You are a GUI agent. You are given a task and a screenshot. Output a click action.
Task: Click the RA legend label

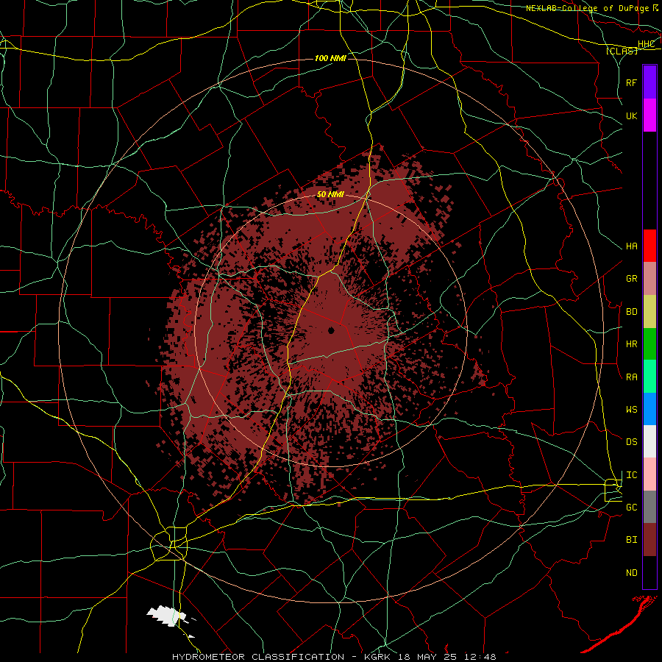coord(632,377)
